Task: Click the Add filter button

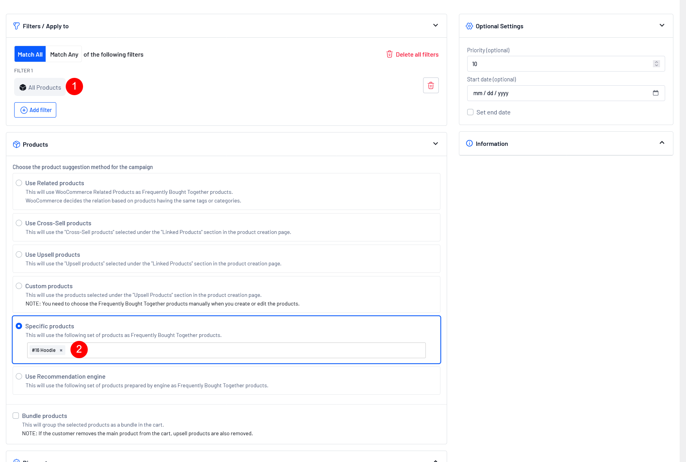Action: (x=35, y=110)
